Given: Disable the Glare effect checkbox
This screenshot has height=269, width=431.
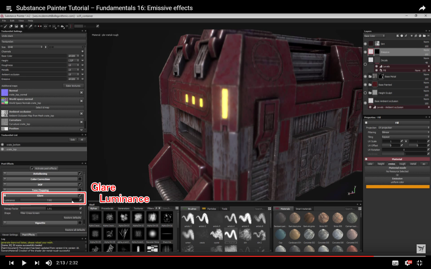Looking at the screenshot, I should point(80,195).
